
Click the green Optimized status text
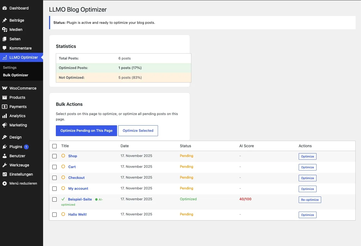[x=188, y=199]
